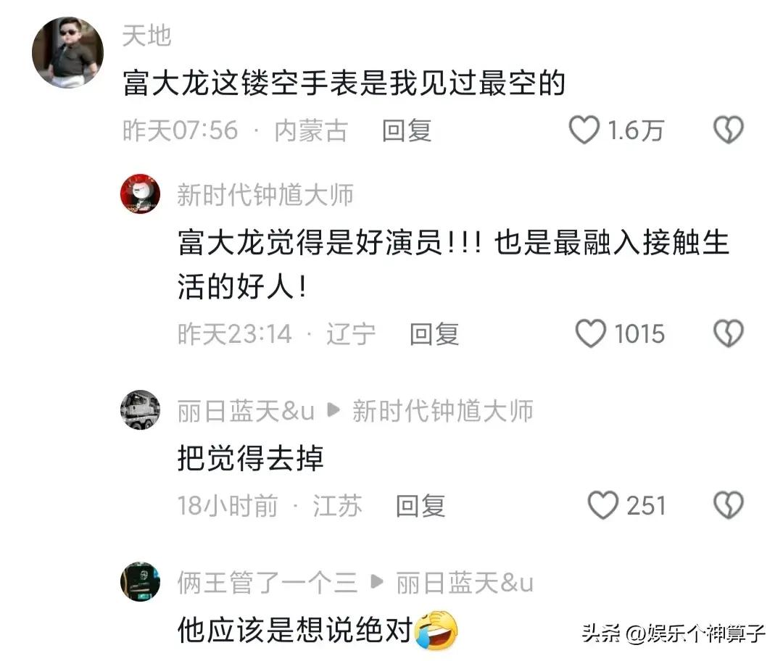Dislike the comment posted 昨天23:14
This screenshot has width=783, height=661.
tap(728, 333)
